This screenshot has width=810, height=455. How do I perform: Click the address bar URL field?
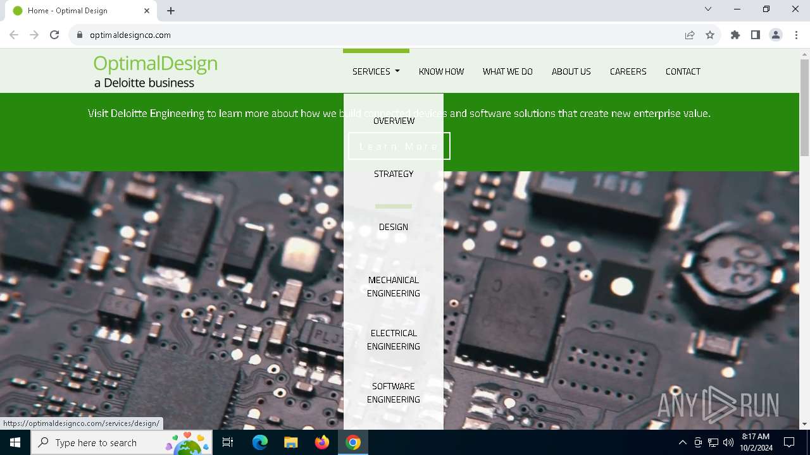tap(380, 35)
